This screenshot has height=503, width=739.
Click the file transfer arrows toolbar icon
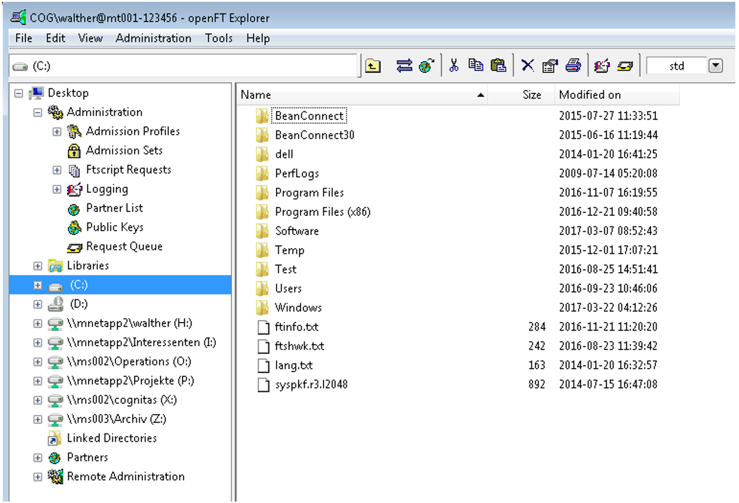(x=404, y=66)
